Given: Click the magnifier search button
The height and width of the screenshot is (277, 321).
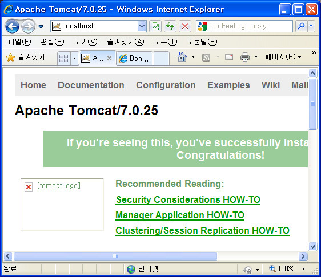Looking at the screenshot, I should click(301, 26).
